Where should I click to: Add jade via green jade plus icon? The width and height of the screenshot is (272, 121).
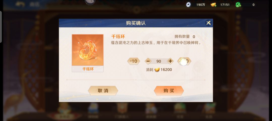238,5
